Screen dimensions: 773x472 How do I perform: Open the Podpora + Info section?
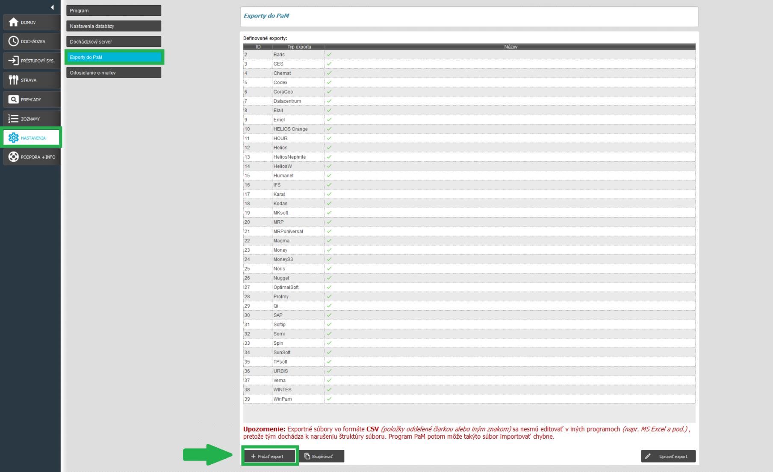coord(32,157)
